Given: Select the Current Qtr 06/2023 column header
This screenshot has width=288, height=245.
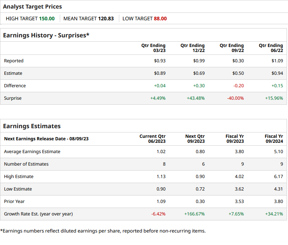Looking at the screenshot, I should (152, 139).
